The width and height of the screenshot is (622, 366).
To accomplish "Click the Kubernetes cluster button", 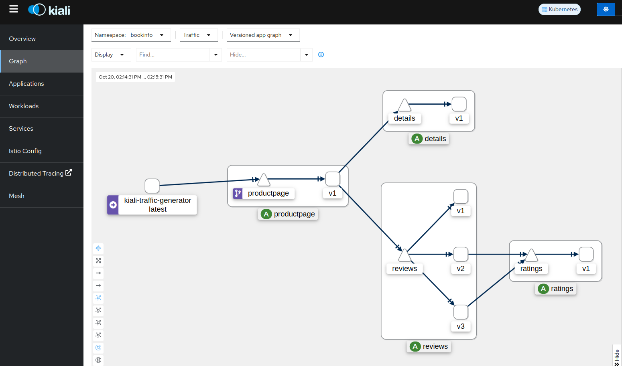I will click(559, 9).
